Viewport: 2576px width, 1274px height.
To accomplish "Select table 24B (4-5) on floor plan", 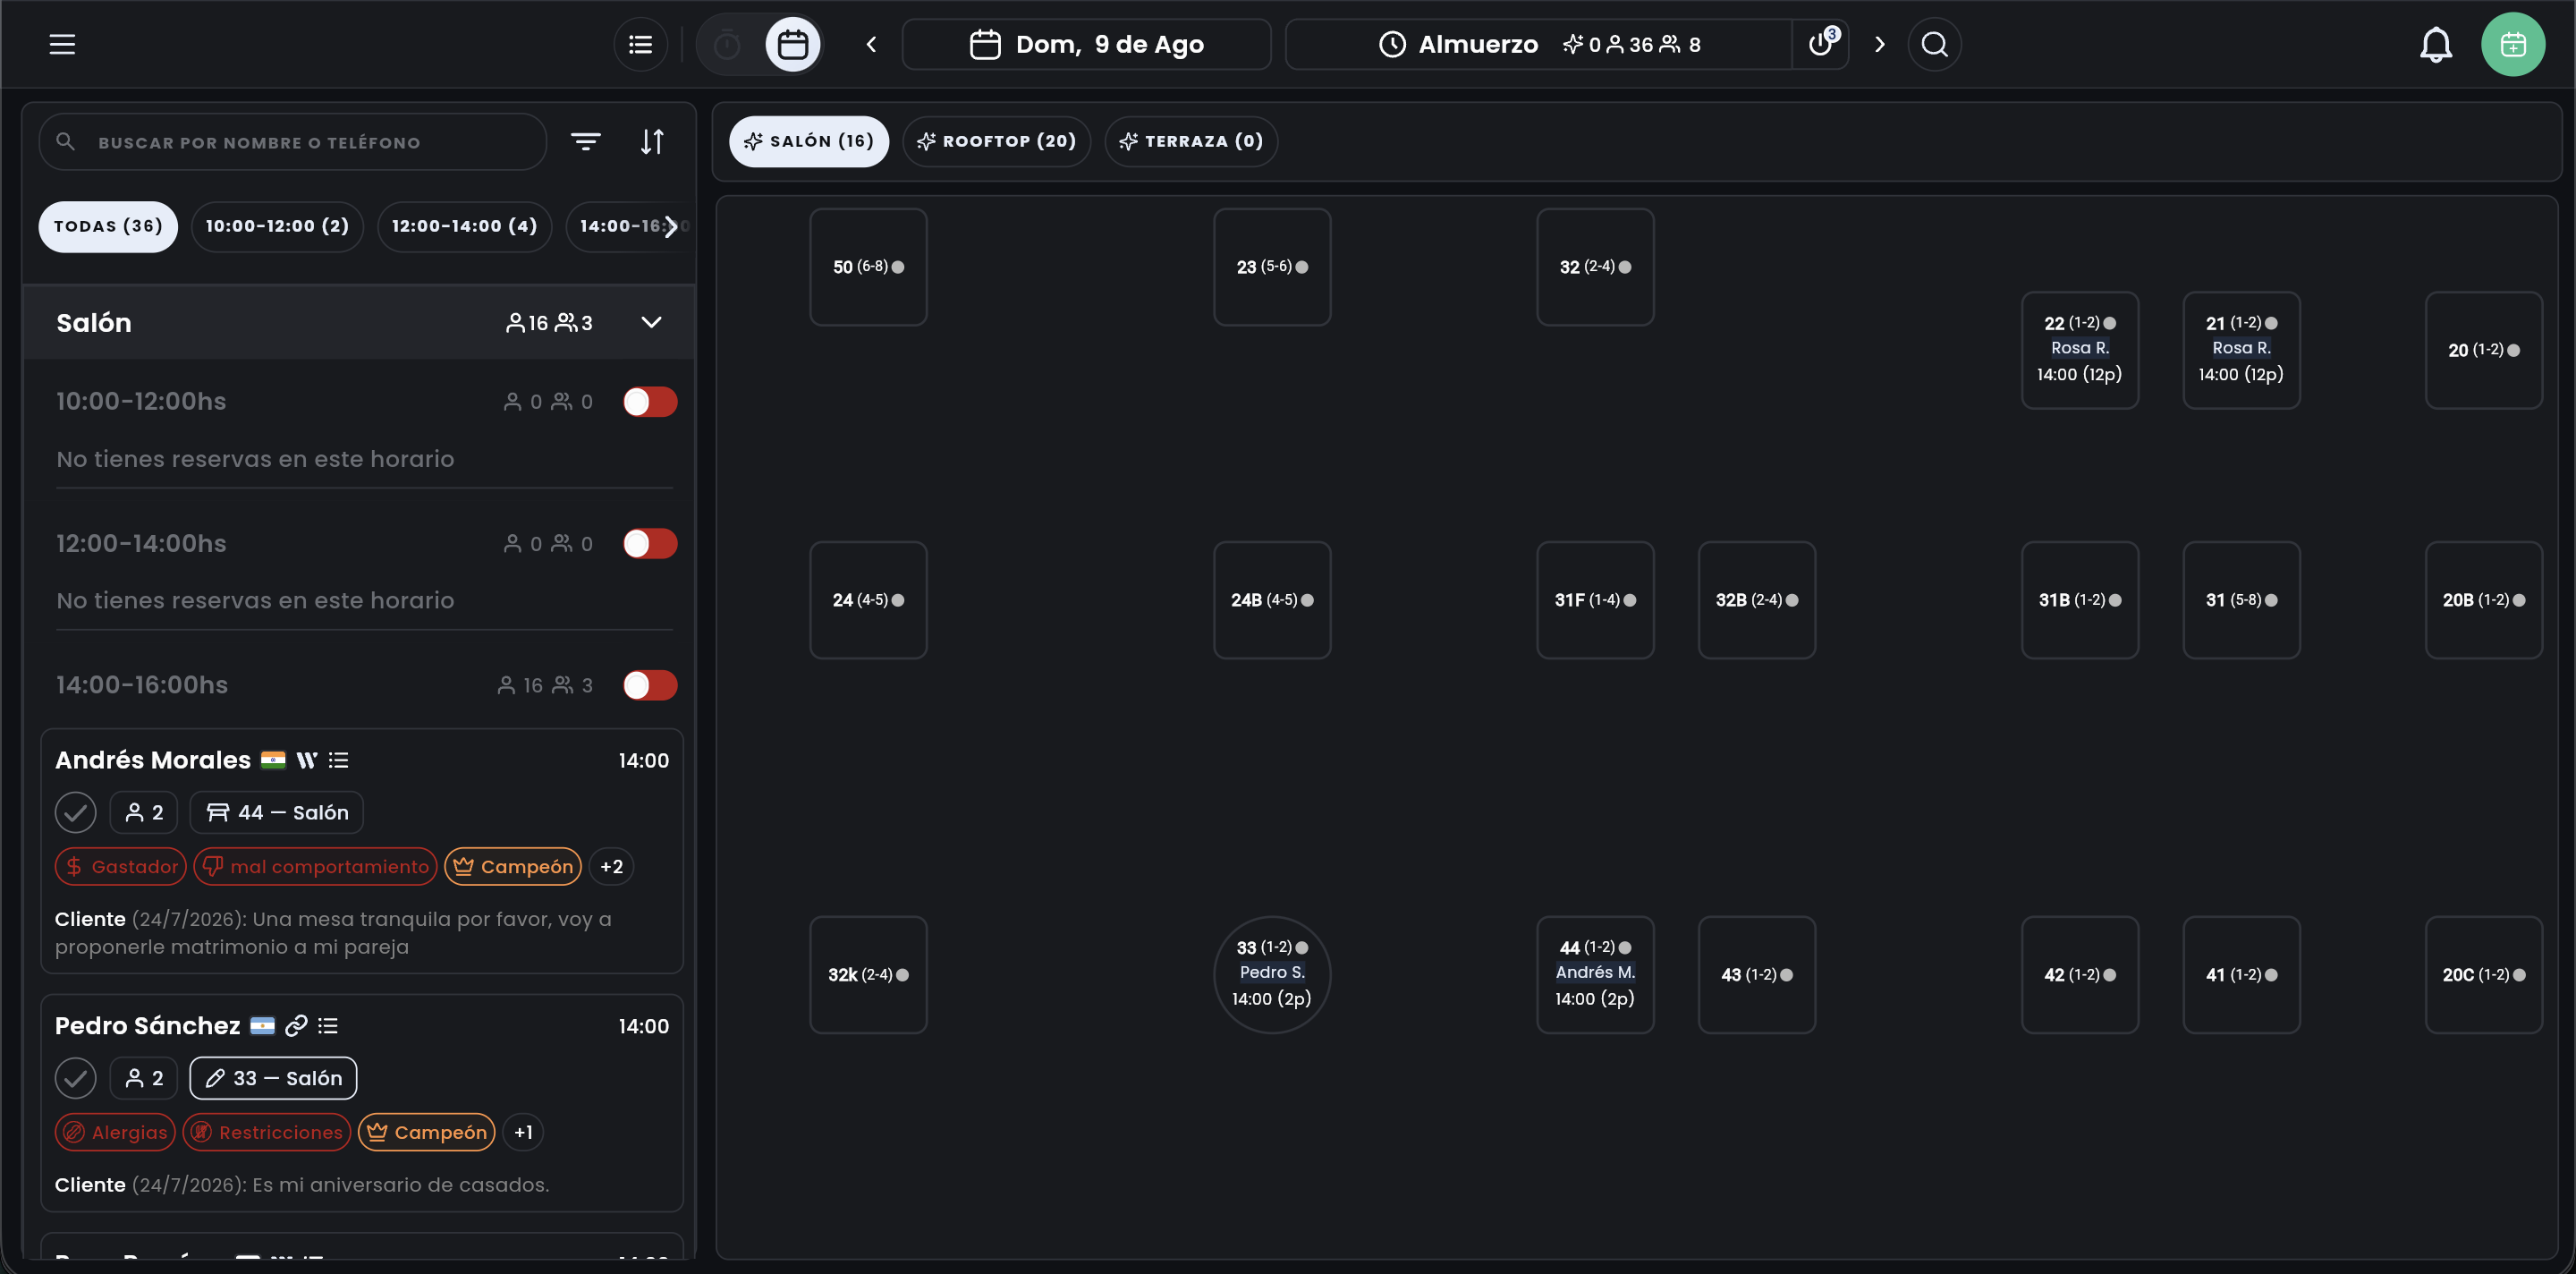I will (1272, 600).
